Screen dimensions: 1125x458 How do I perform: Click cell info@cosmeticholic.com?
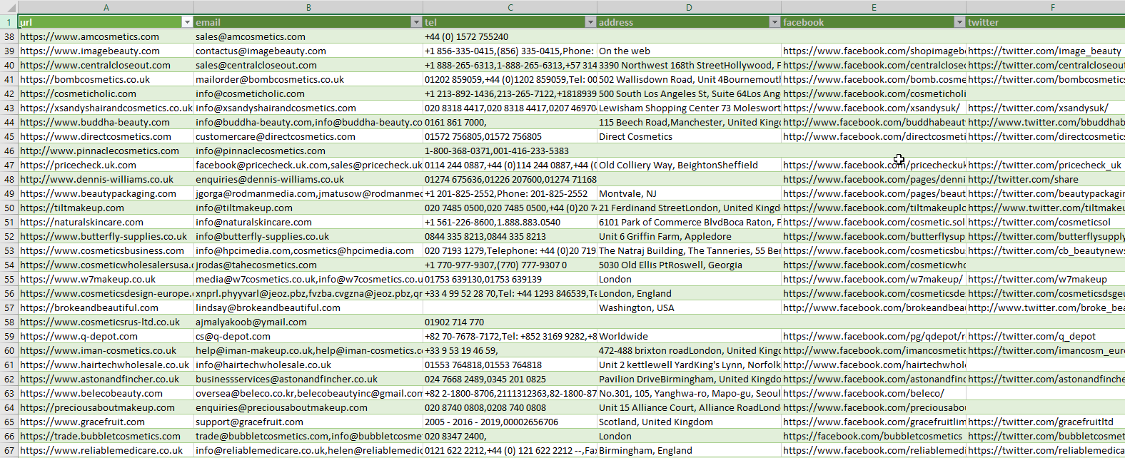coord(308,93)
